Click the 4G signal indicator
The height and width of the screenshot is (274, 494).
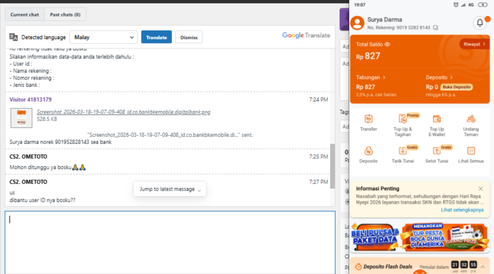pyautogui.click(x=471, y=5)
